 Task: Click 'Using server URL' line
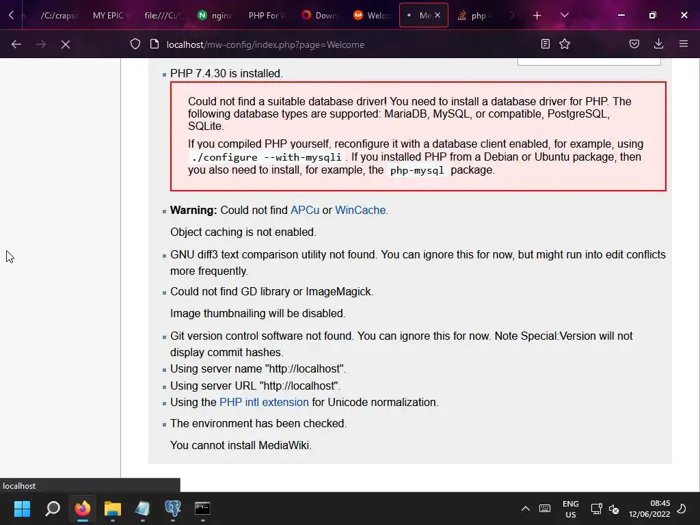tap(256, 386)
